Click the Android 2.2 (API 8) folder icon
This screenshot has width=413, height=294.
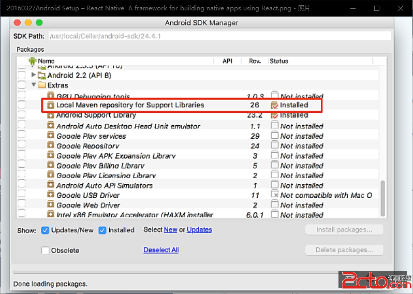(x=41, y=76)
